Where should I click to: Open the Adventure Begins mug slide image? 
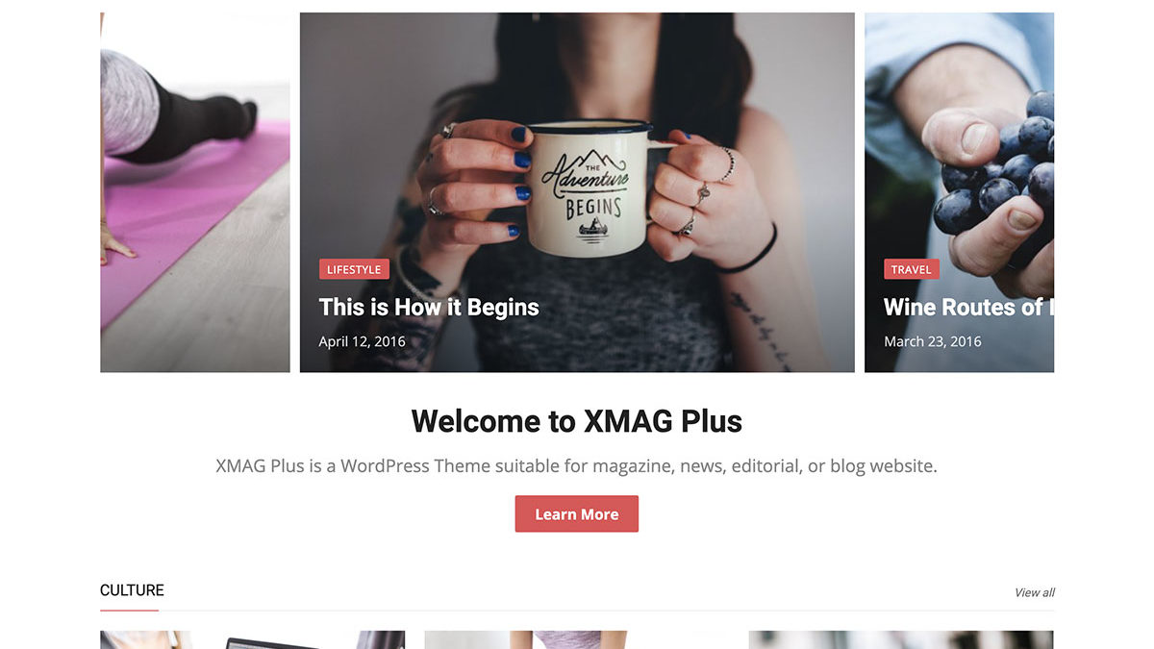[x=577, y=192]
